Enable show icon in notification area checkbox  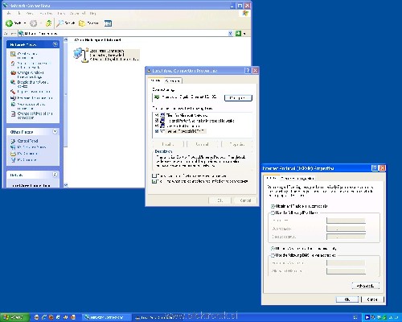pos(154,175)
